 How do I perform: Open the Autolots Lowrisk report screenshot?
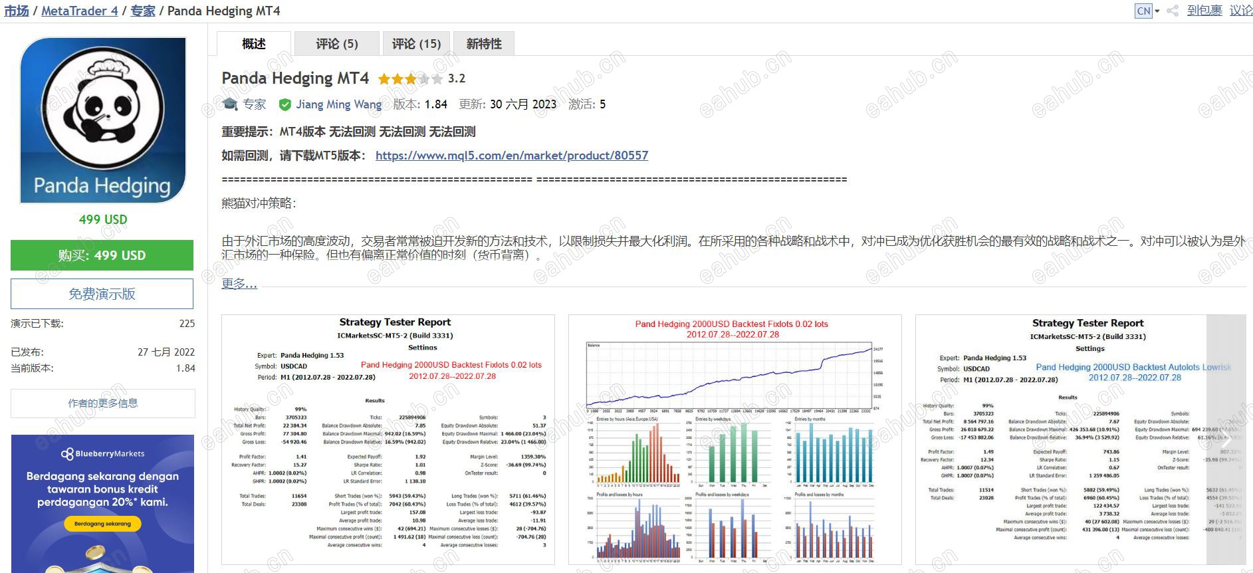click(1081, 439)
